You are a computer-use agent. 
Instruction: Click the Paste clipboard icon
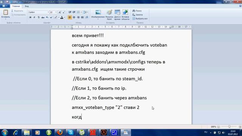[6, 12]
